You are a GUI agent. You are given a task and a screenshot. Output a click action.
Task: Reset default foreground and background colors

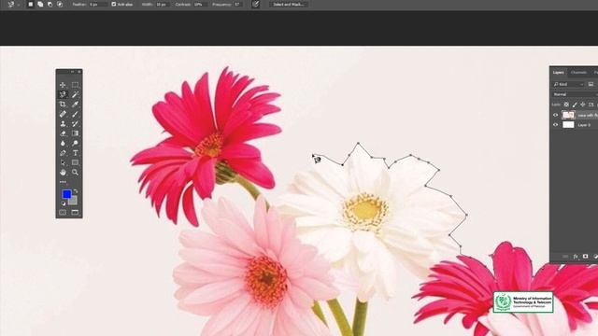[x=64, y=203]
